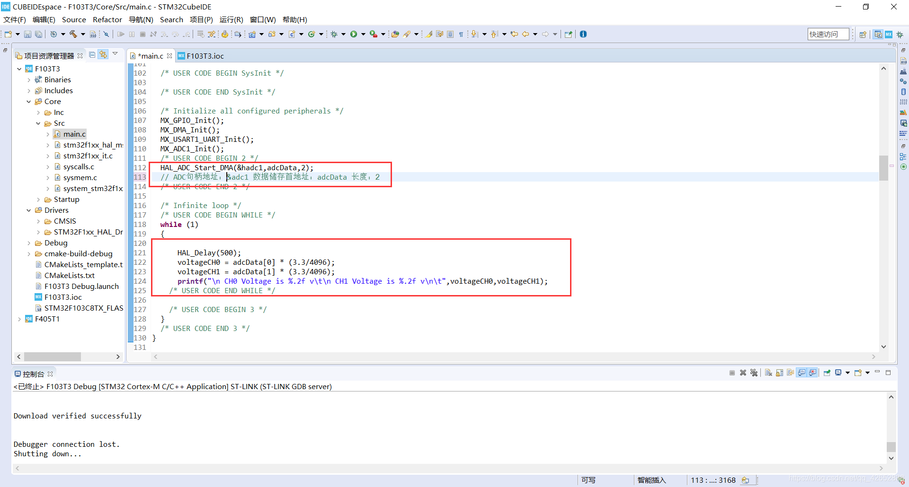
Task: Click the Link with Editor icon above Project Explorer
Action: (x=103, y=54)
